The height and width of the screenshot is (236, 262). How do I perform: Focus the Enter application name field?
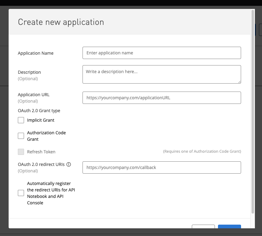[x=162, y=53]
